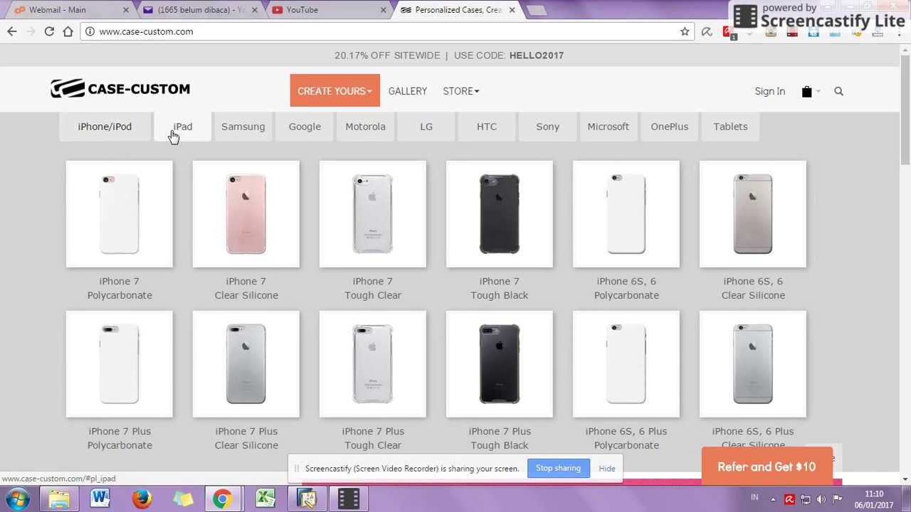Viewport: 911px width, 512px height.
Task: Choose the iPhone 7 Tough Clear thumbnail
Action: point(373,214)
